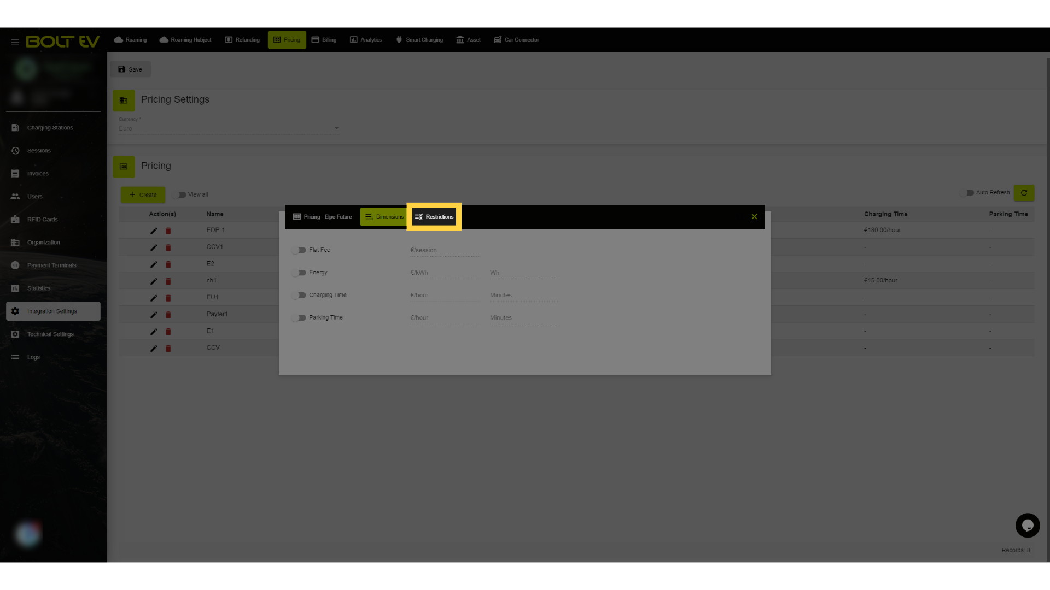Switch on Auto Refresh

click(x=967, y=193)
